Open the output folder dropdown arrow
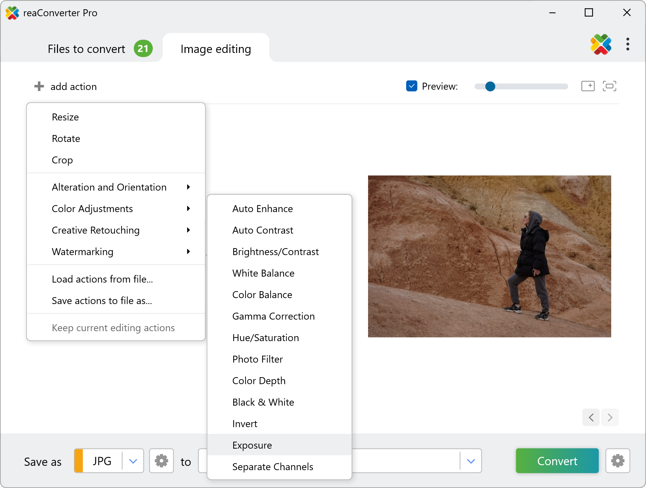Image resolution: width=646 pixels, height=488 pixels. (x=471, y=461)
